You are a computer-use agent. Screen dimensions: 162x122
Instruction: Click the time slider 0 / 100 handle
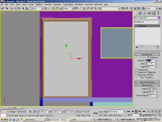(x=12, y=108)
